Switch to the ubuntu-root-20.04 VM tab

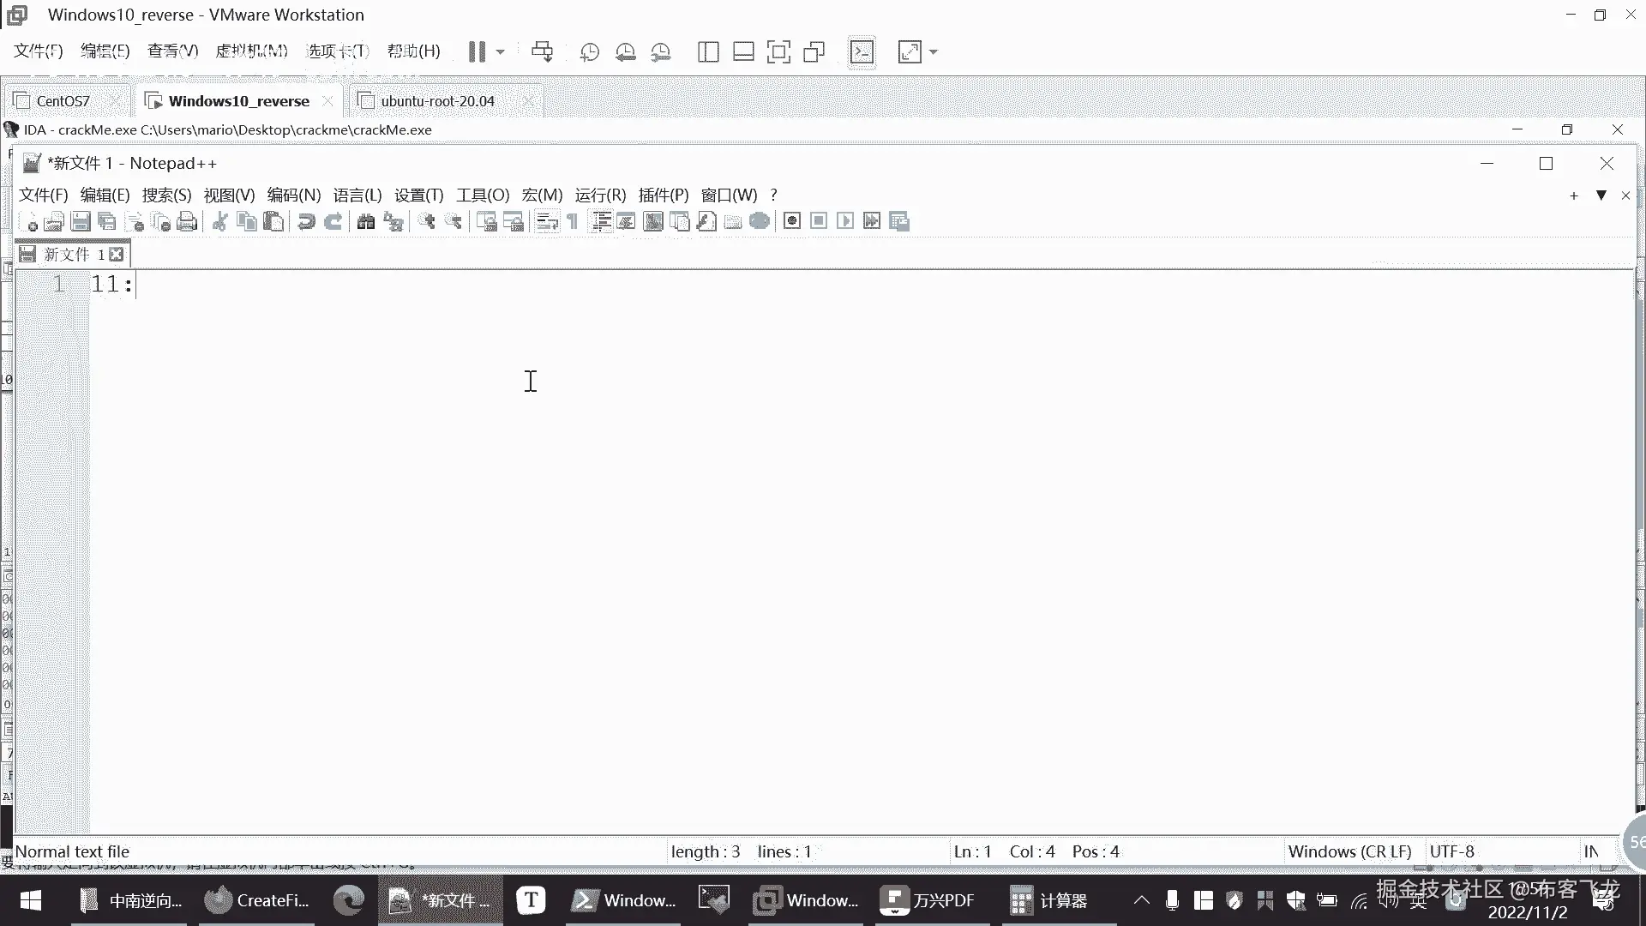[437, 101]
